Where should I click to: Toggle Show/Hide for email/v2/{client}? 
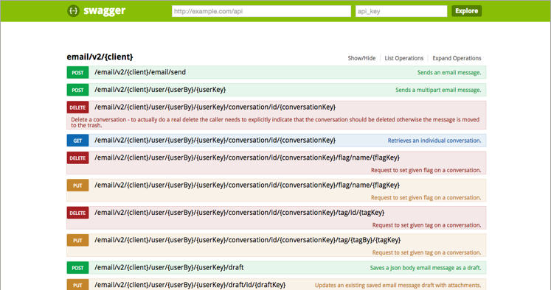click(361, 58)
